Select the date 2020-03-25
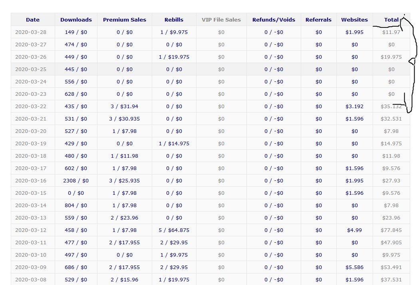 (31, 69)
